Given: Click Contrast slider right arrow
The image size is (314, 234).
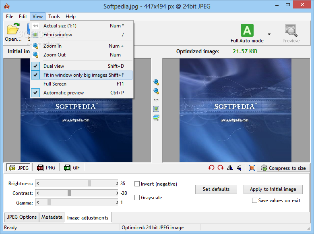Looking at the screenshot, I should tap(117, 193).
